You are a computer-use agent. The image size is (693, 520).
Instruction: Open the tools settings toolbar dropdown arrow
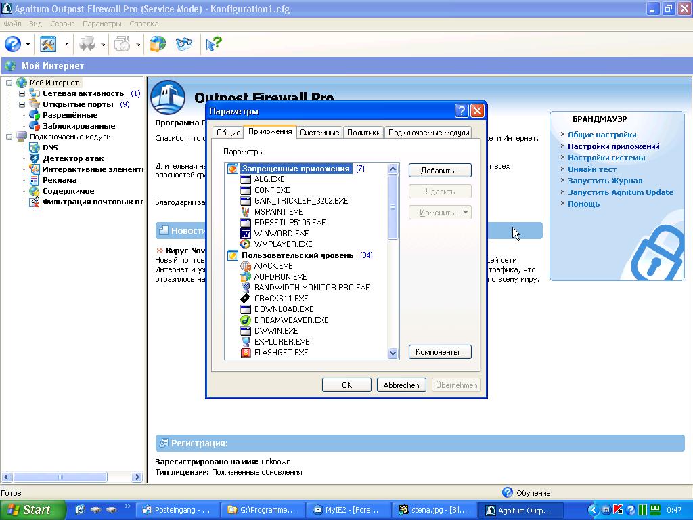pyautogui.click(x=66, y=44)
